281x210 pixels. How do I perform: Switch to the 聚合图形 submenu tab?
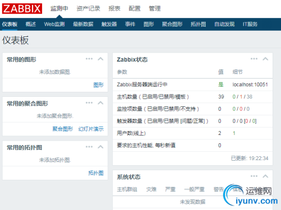pyautogui.click(x=172, y=24)
